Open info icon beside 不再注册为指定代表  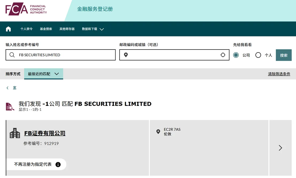58,165
